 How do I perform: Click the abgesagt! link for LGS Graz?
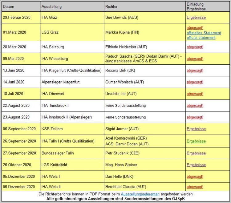tap(195, 28)
